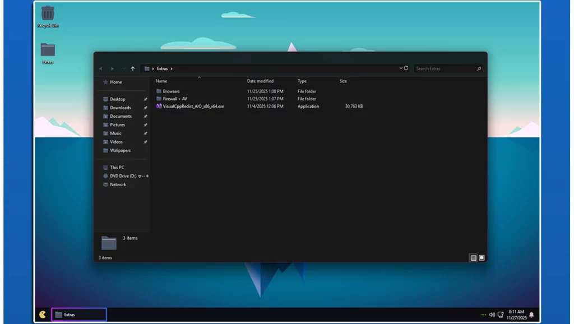Open the notification bell in the taskbar
Viewport: 574px width, 324px height.
point(531,314)
